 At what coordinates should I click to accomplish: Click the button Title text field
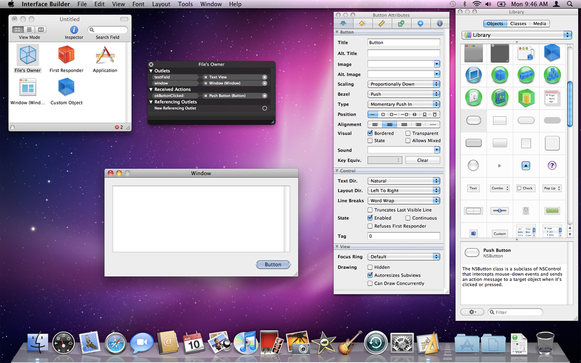(x=404, y=43)
